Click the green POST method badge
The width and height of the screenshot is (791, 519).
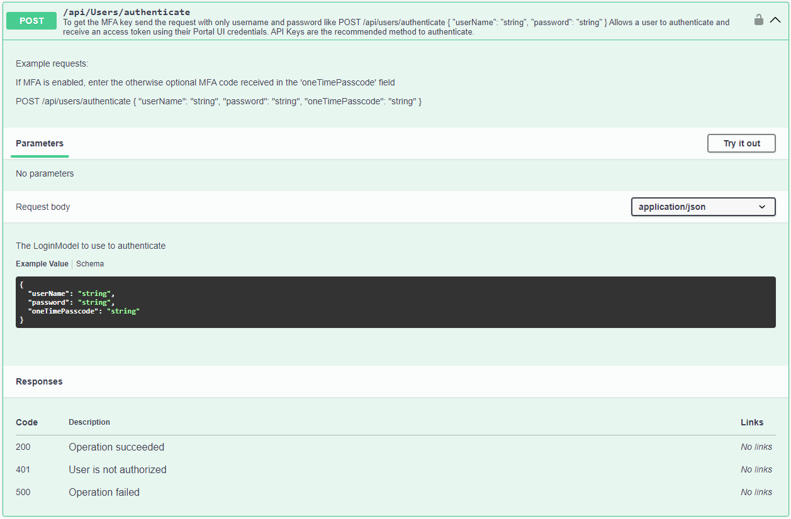click(31, 21)
